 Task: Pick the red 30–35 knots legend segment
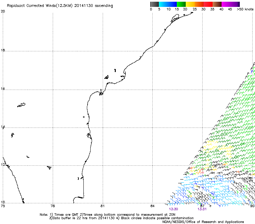click(x=208, y=4)
